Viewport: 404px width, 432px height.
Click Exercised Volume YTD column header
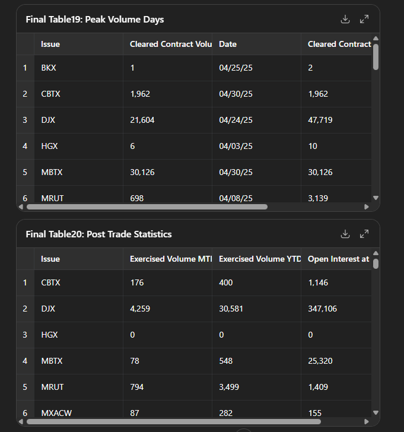click(x=256, y=259)
